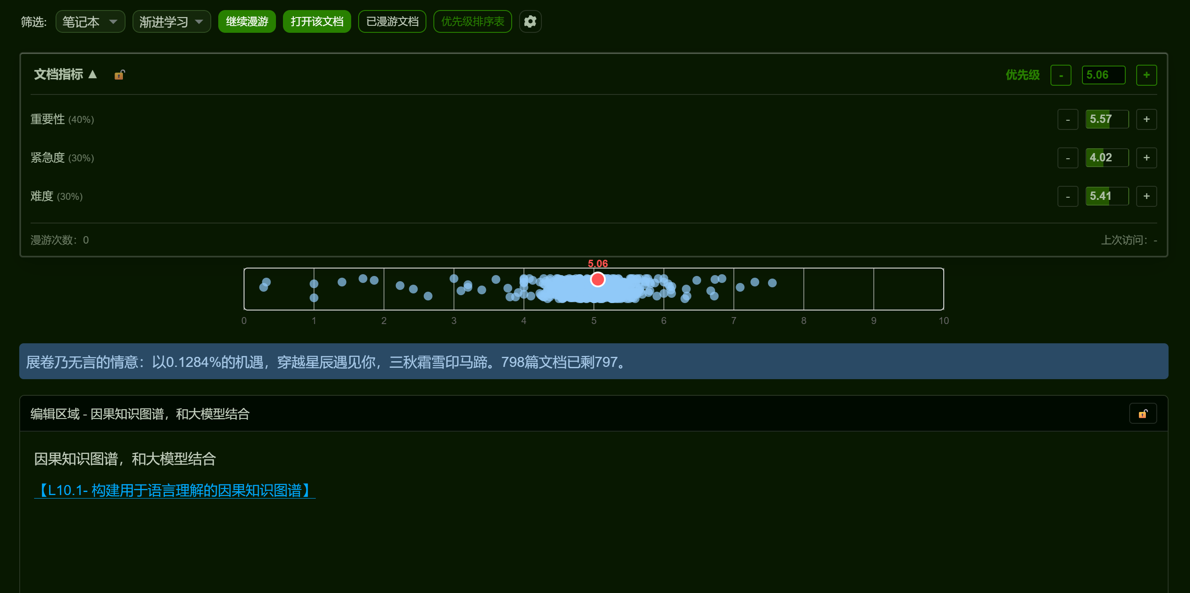Viewport: 1190px width, 593px height.
Task: Increase 紧急度 with its plus icon
Action: (1146, 158)
